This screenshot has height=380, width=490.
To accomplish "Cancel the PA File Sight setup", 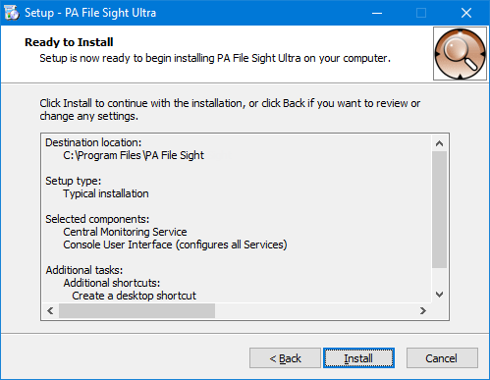I will 442,358.
